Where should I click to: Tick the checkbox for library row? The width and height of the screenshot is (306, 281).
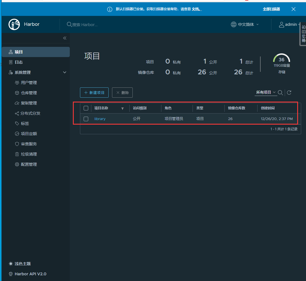coord(86,119)
